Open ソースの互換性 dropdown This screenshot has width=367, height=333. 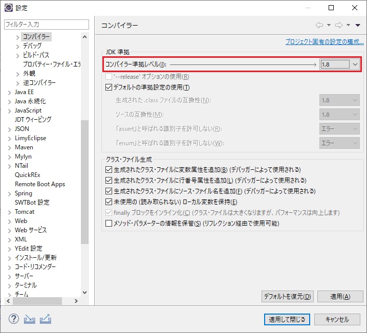[339, 115]
